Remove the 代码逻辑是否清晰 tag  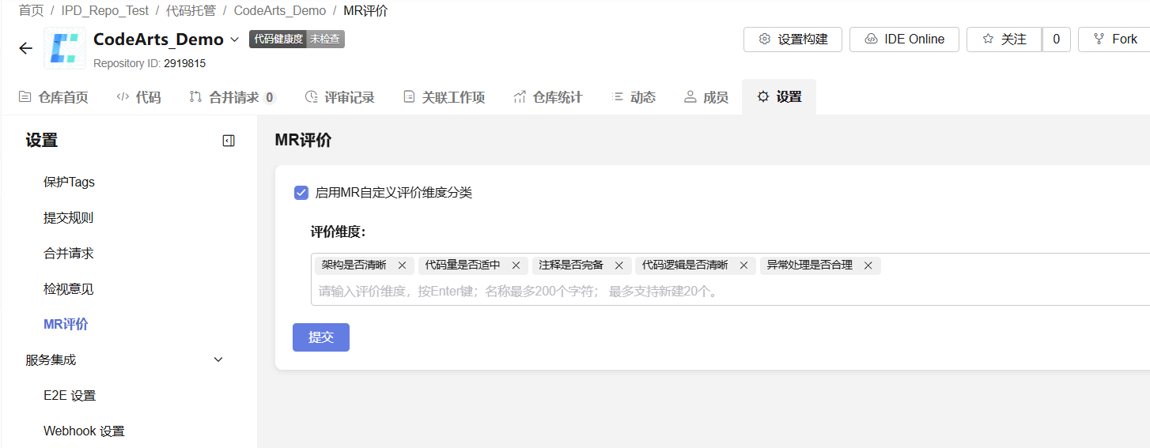point(743,265)
